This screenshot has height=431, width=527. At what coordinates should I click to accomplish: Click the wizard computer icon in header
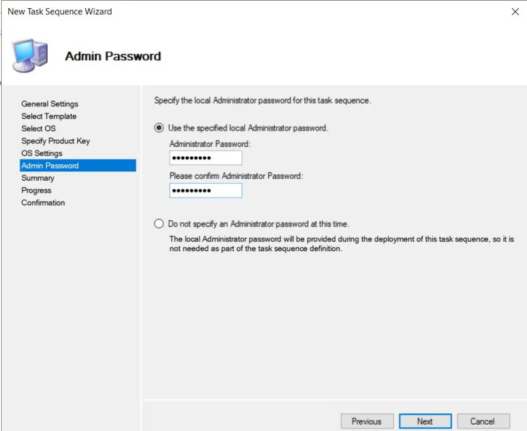28,55
